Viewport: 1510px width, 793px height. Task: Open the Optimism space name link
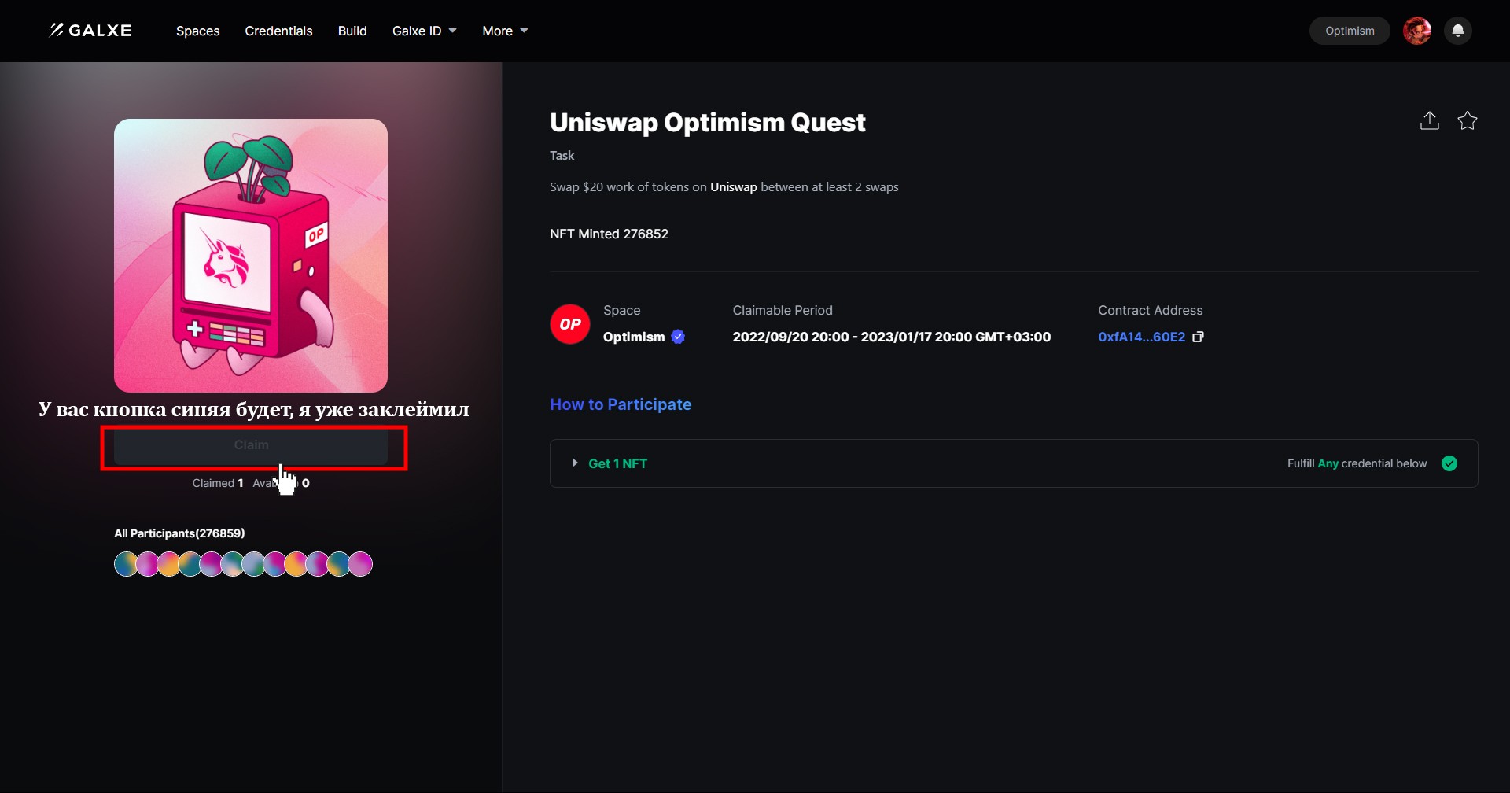click(634, 337)
